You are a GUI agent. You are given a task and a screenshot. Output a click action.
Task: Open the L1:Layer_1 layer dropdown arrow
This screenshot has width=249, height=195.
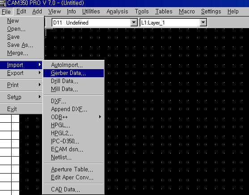click(x=203, y=23)
